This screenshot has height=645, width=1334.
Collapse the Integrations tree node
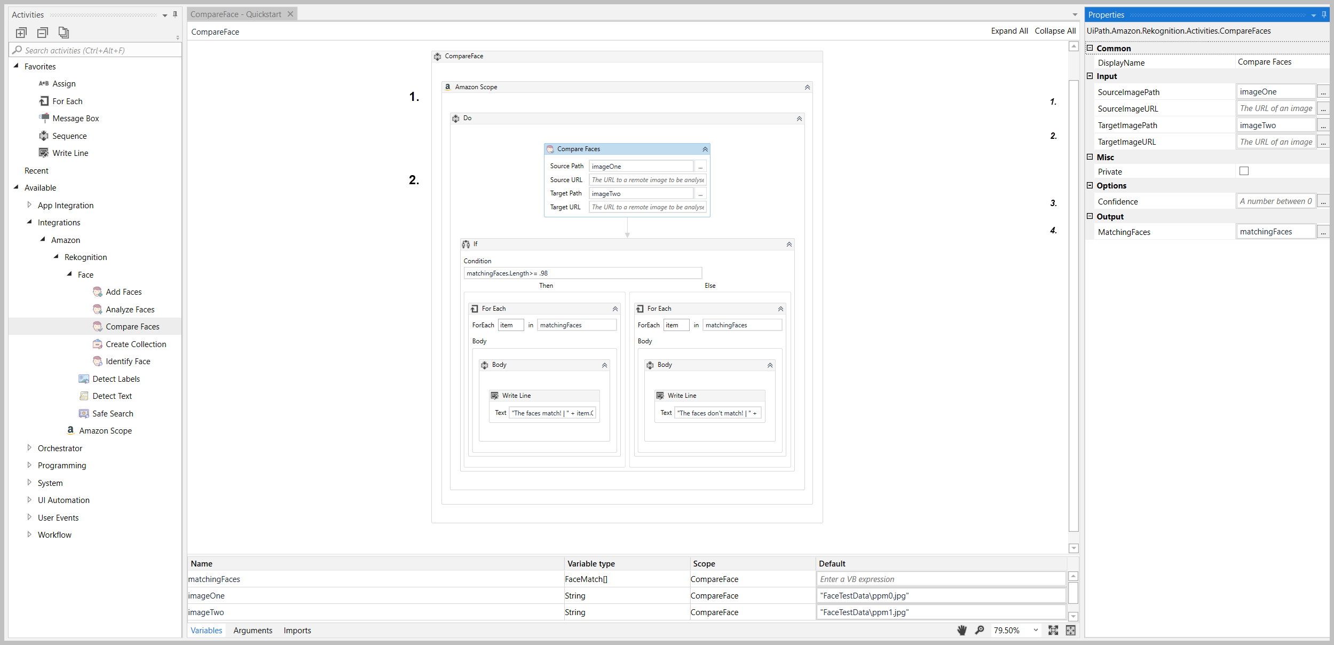[x=29, y=222]
